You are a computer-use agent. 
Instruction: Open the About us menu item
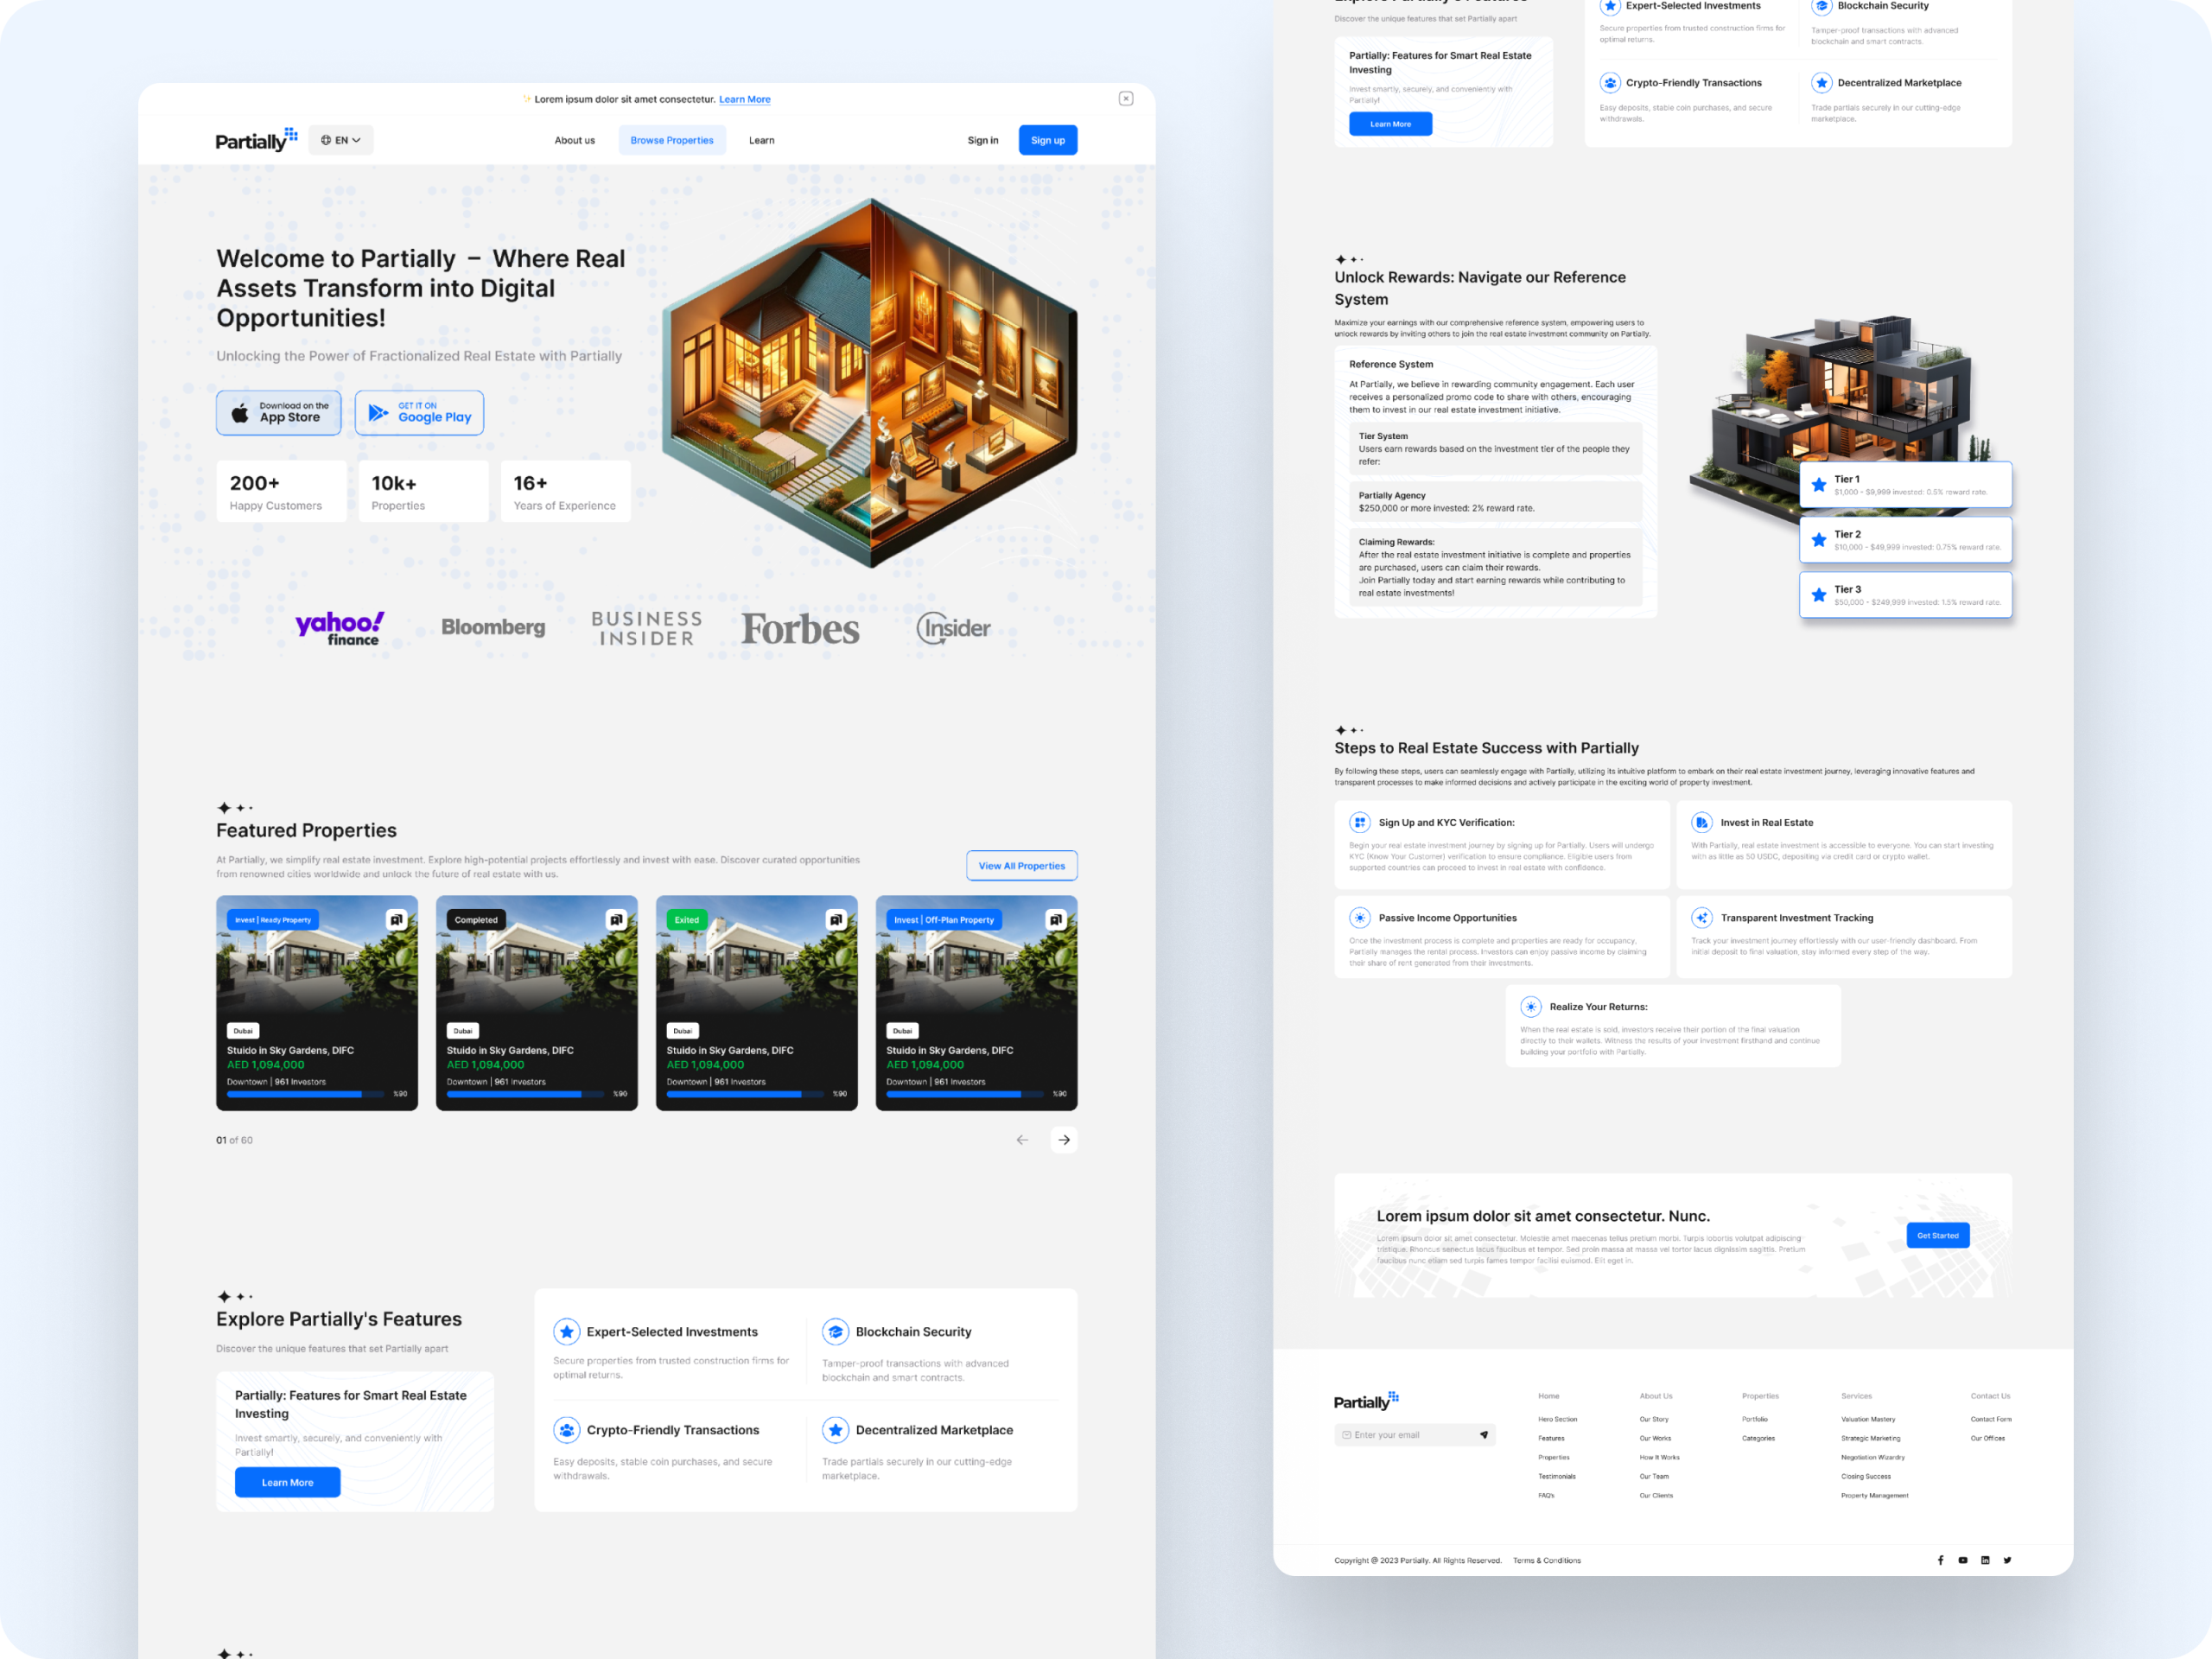tap(575, 140)
